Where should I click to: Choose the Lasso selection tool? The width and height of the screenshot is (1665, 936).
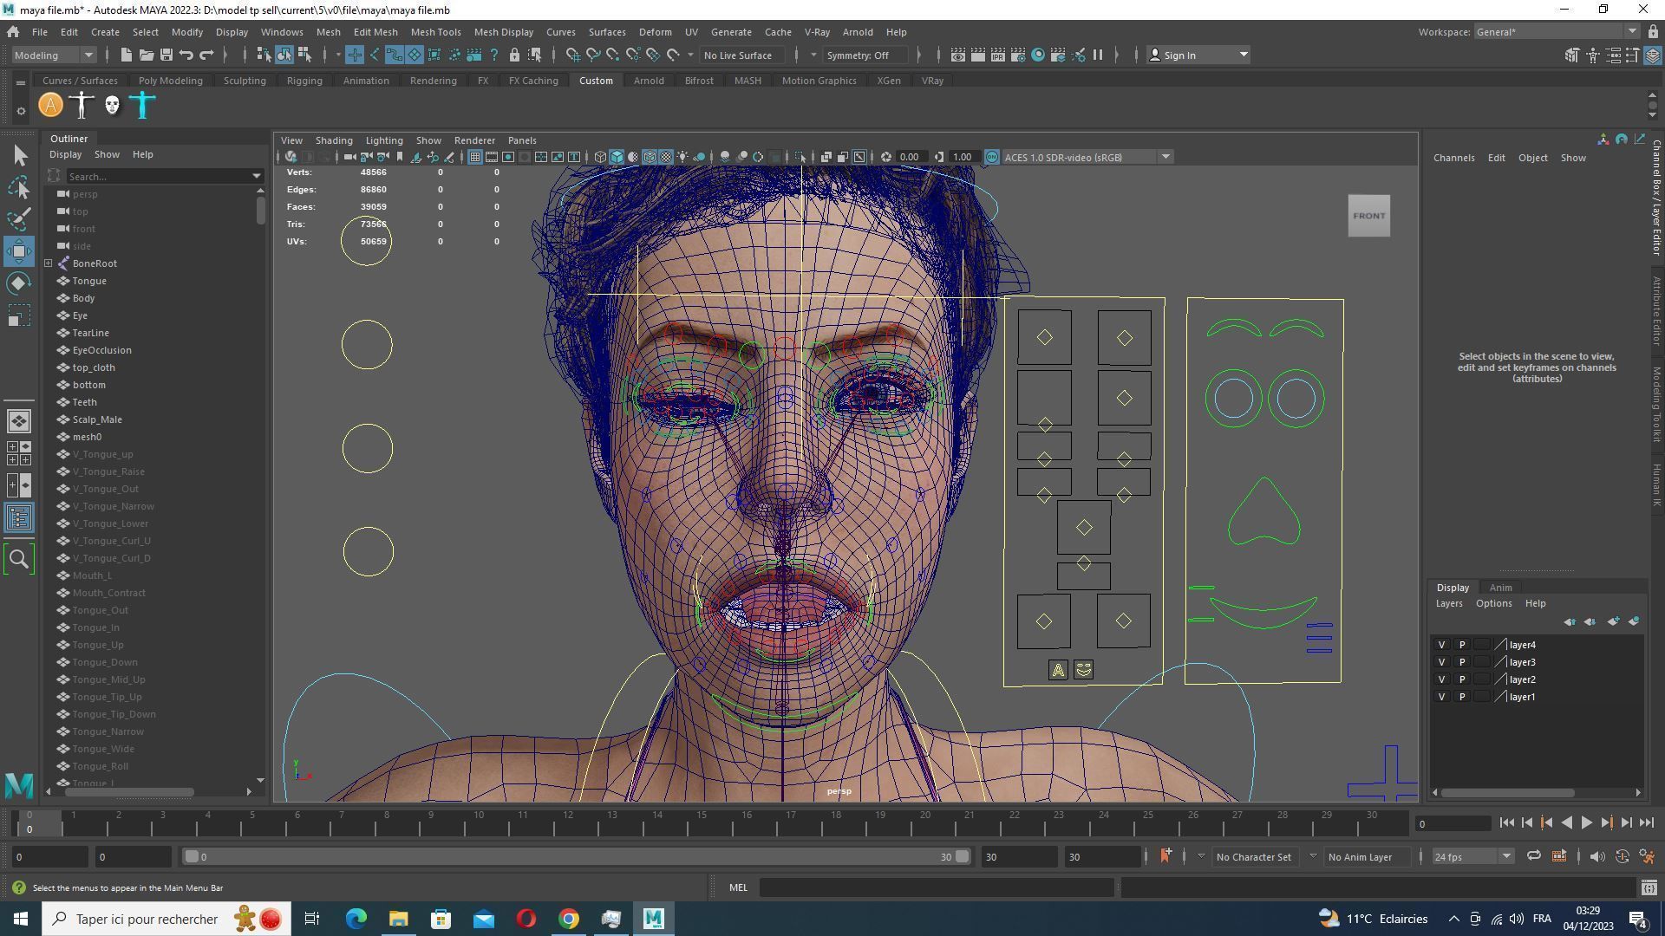(19, 188)
